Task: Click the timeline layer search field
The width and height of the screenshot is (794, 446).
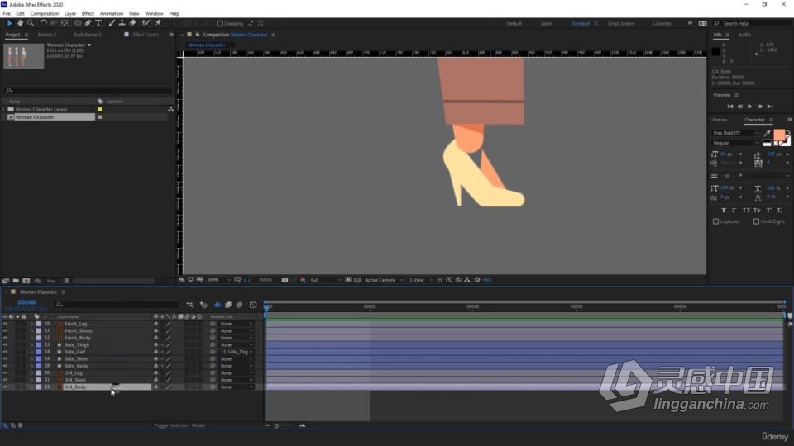Action: coord(117,305)
